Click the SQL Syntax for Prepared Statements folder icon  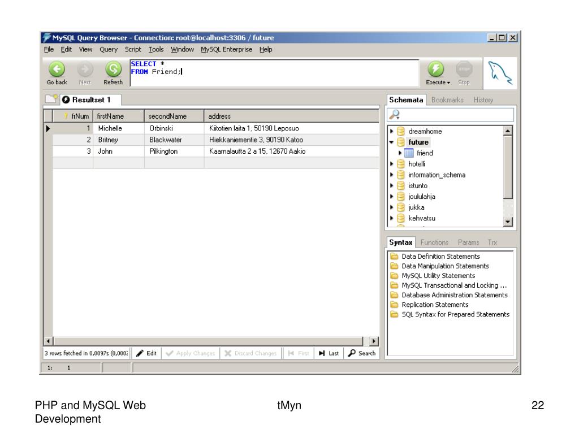pyautogui.click(x=394, y=314)
